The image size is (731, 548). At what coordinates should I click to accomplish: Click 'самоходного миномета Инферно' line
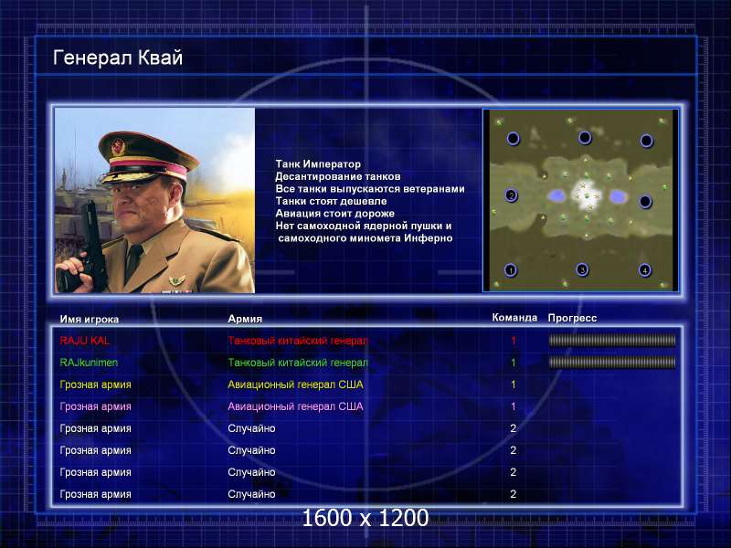[365, 238]
